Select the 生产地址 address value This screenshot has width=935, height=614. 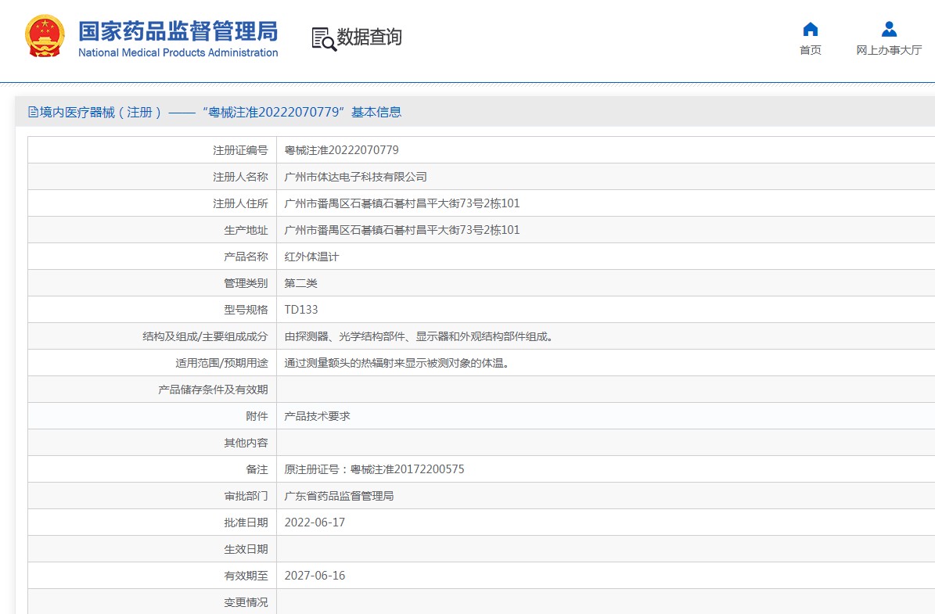pos(402,230)
